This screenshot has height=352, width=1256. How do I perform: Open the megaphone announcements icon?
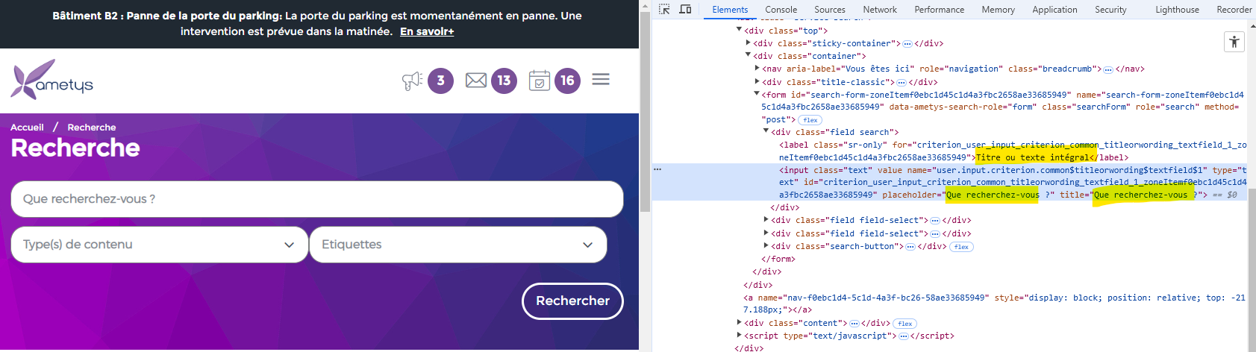click(412, 81)
